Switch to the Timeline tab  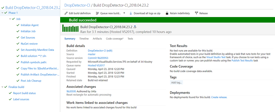click(x=84, y=39)
